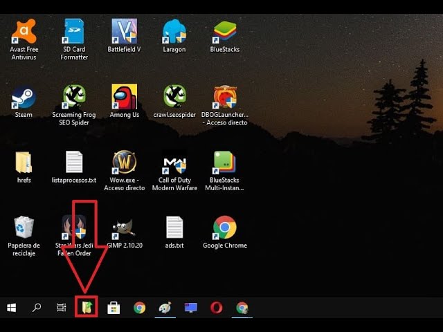443x332 pixels.
Task: Open taskbar search magnifier
Action: [37, 307]
